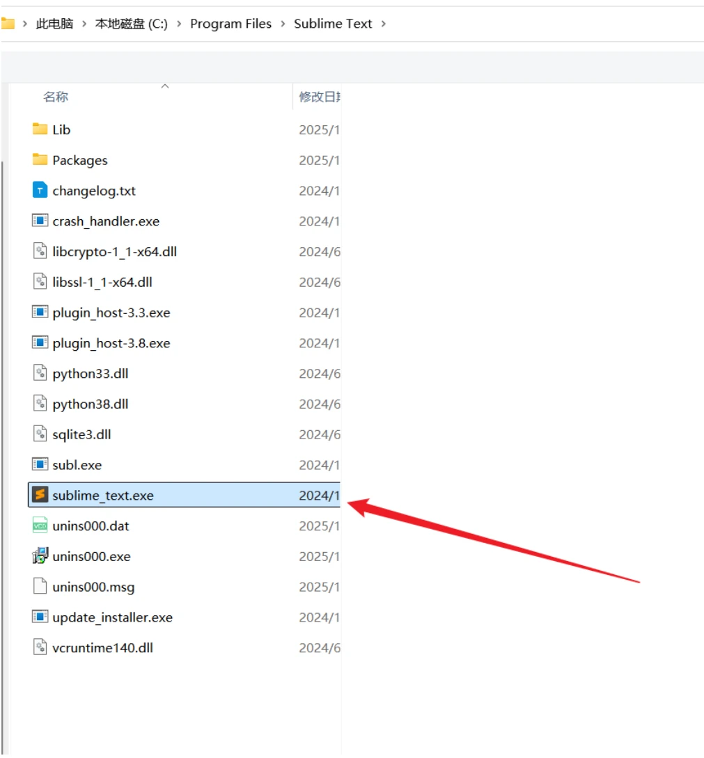Click Sublime Text breadcrumb segment

click(333, 24)
